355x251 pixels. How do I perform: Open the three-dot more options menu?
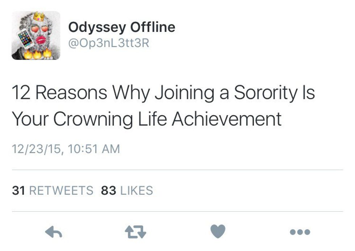300,232
